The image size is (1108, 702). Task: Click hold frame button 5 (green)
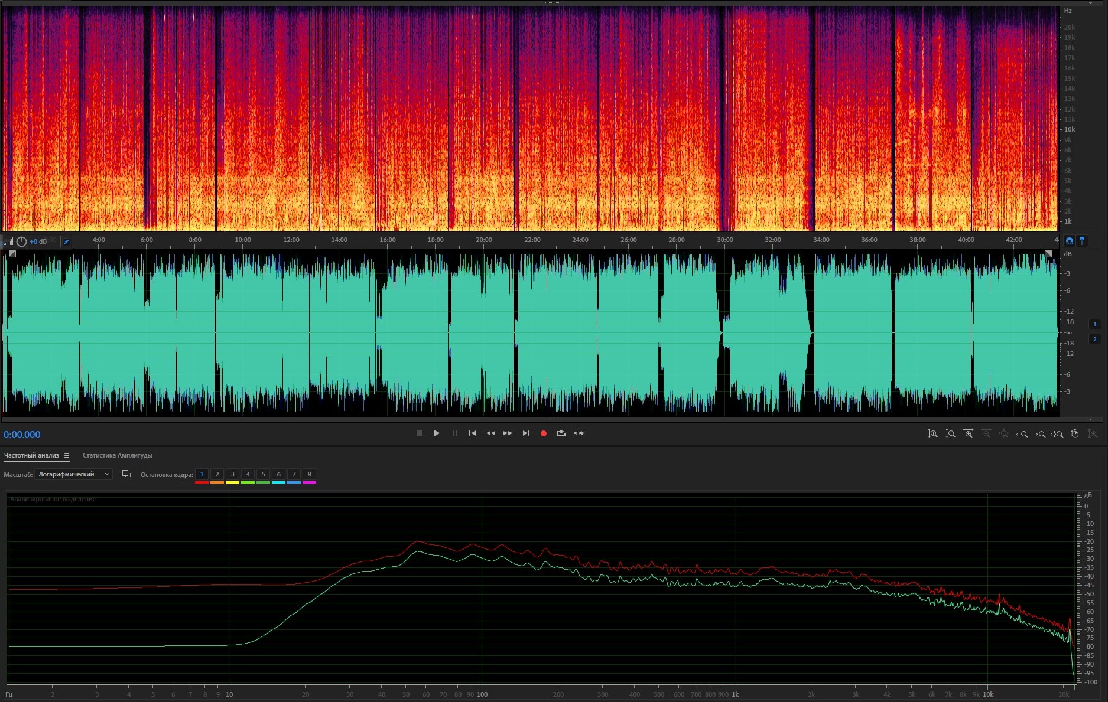(263, 475)
